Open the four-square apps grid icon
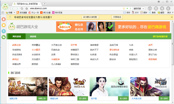Image resolution: width=174 pixels, height=104 pixels. 156,8
